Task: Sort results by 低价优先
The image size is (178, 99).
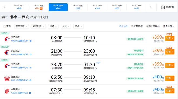Action: coord(124,26)
